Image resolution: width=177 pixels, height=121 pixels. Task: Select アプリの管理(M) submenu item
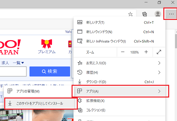click(x=38, y=91)
